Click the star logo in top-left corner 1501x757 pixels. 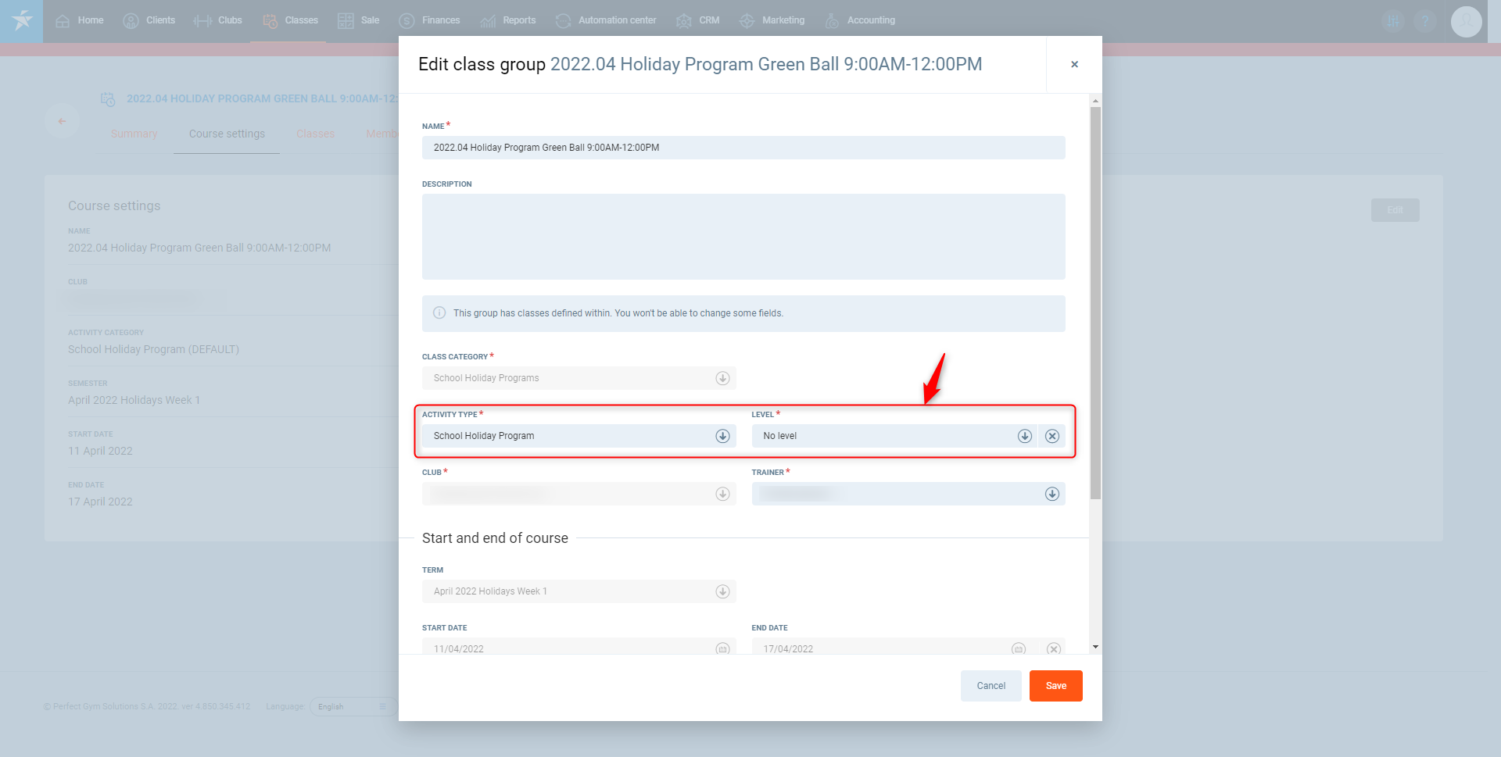pyautogui.click(x=22, y=21)
